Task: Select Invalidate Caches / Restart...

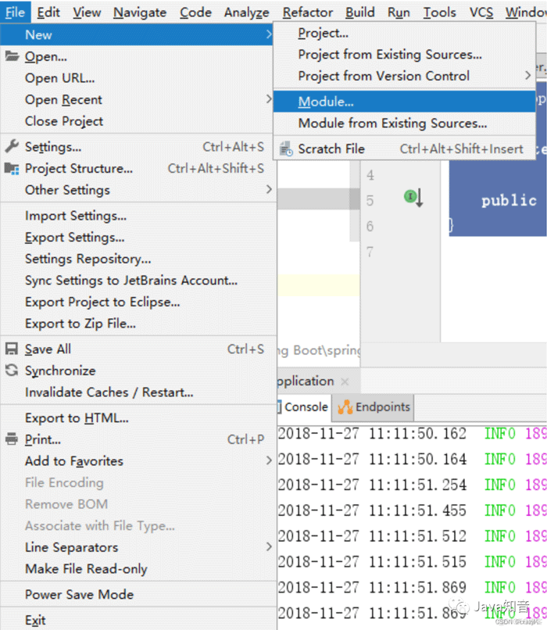Action: click(138, 392)
